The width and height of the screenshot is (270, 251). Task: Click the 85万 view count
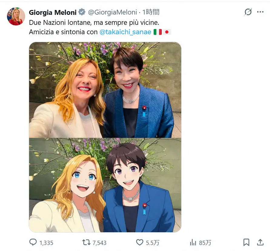(205, 243)
